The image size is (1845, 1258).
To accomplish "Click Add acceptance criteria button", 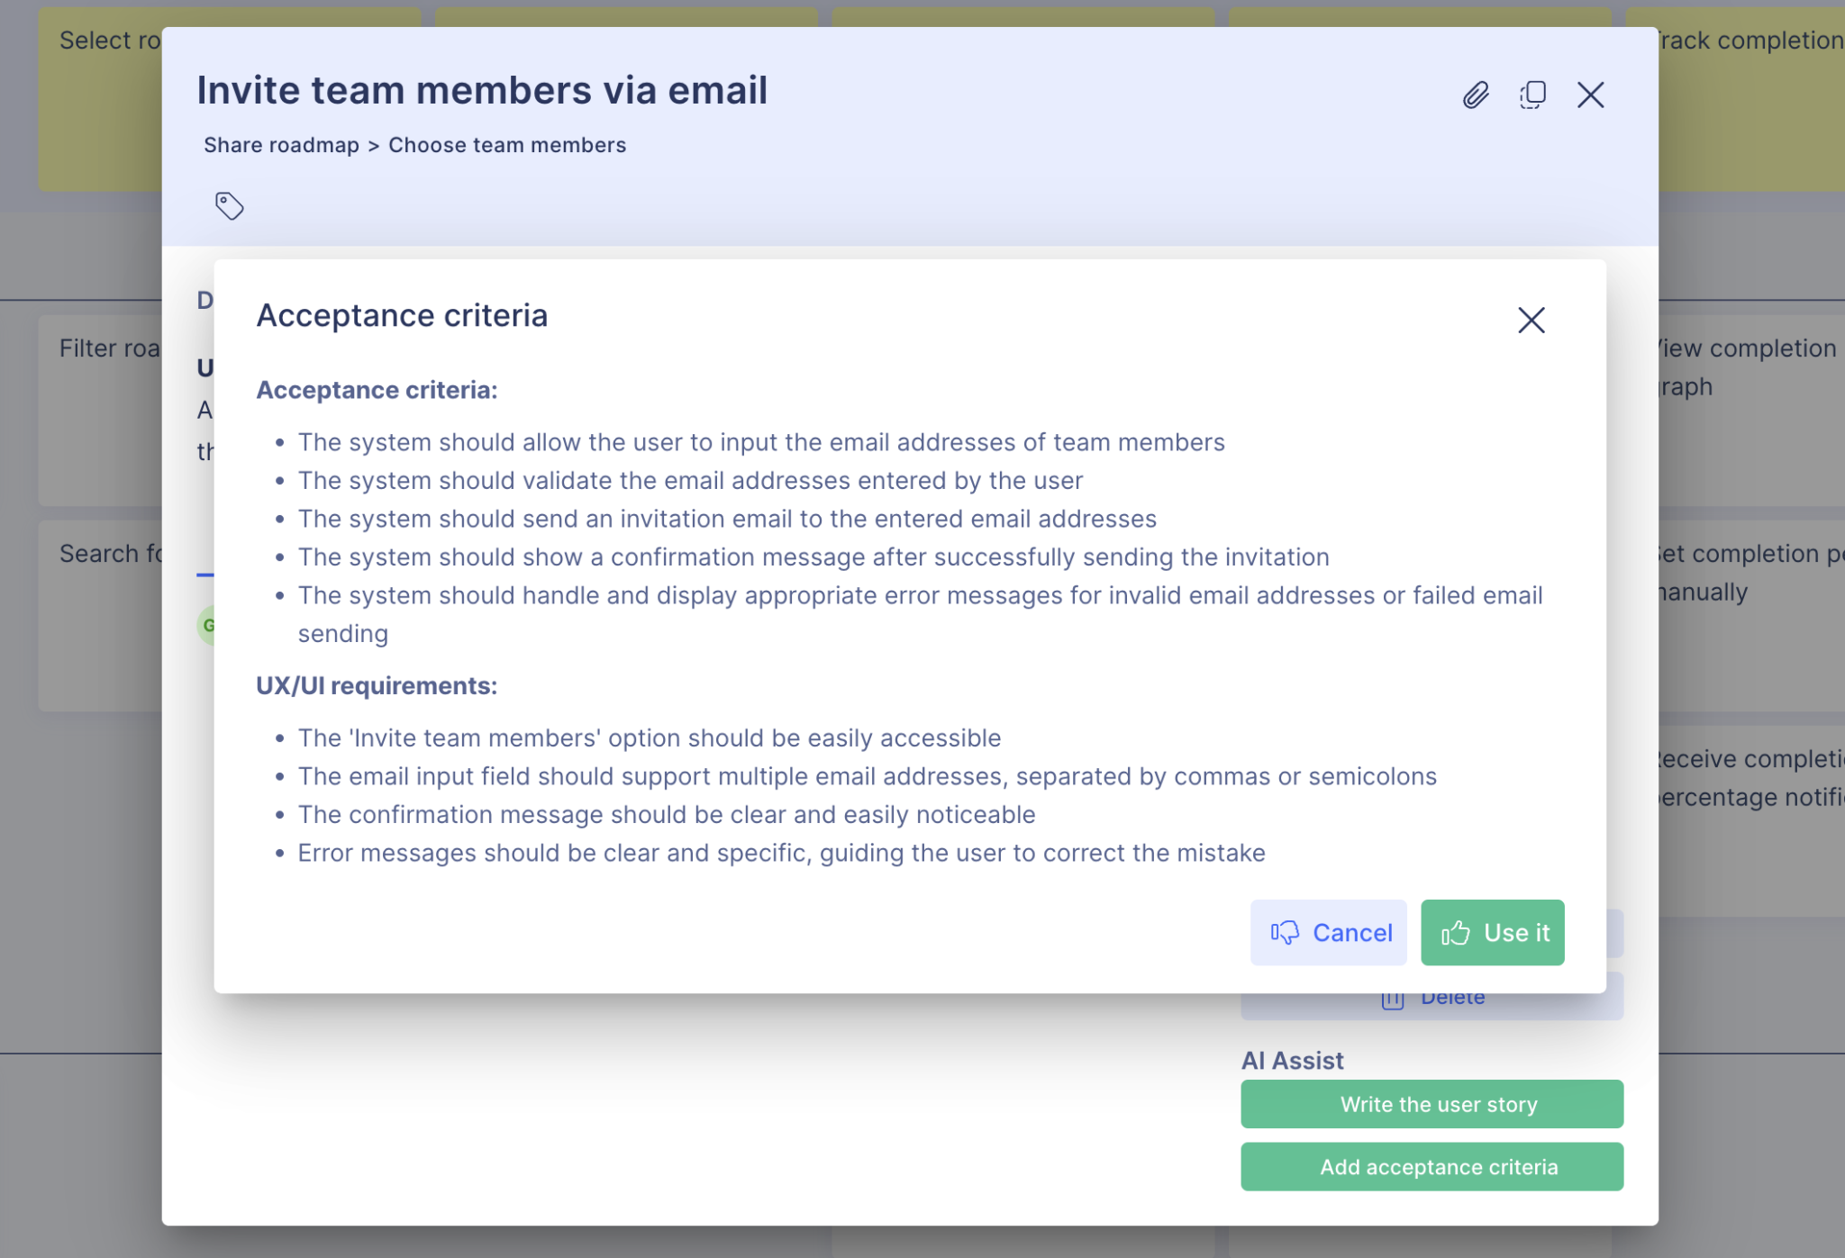I will (x=1432, y=1167).
